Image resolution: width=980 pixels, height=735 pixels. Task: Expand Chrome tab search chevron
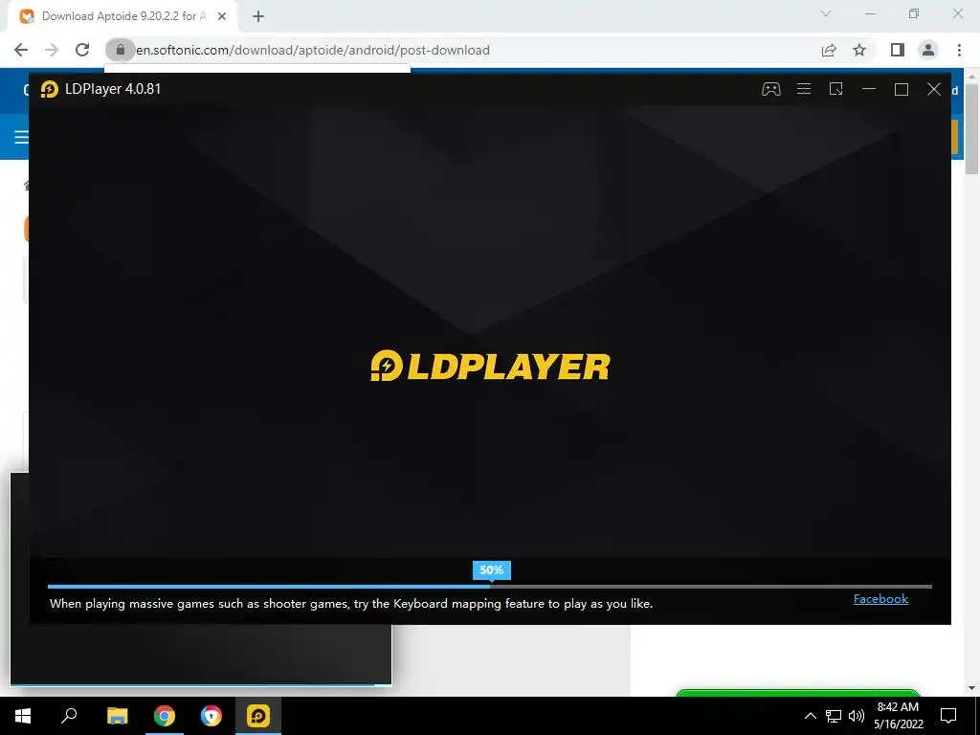point(826,13)
